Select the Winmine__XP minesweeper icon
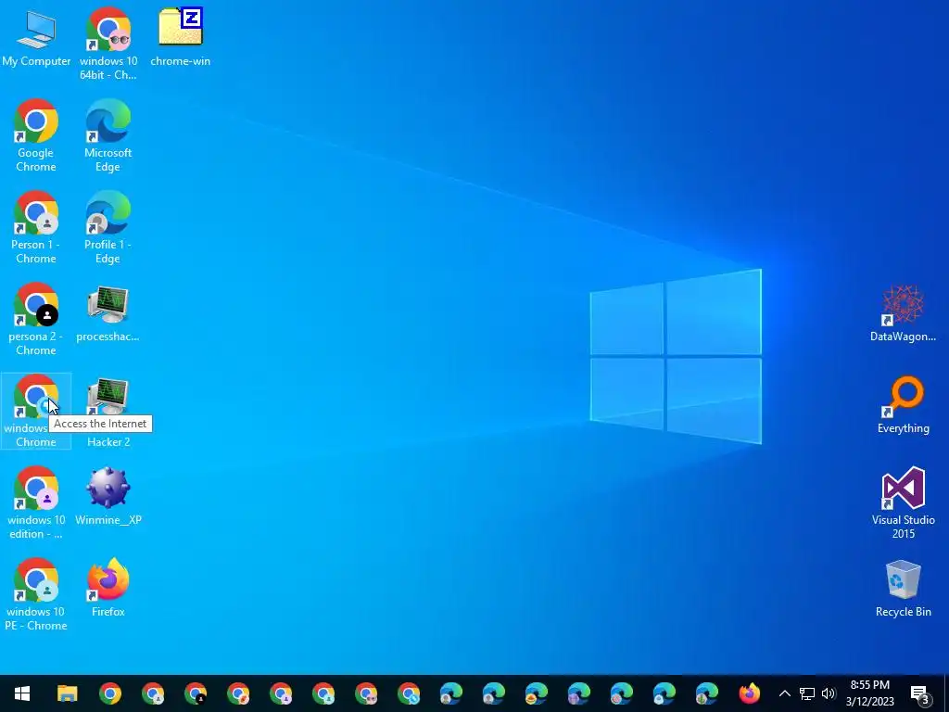949x712 pixels. (x=108, y=497)
